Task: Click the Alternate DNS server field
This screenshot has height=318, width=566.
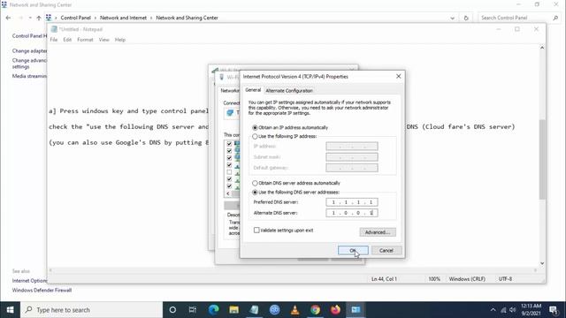Action: (352, 213)
